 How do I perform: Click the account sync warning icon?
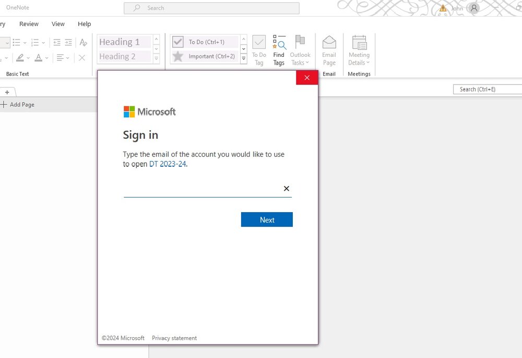point(443,8)
